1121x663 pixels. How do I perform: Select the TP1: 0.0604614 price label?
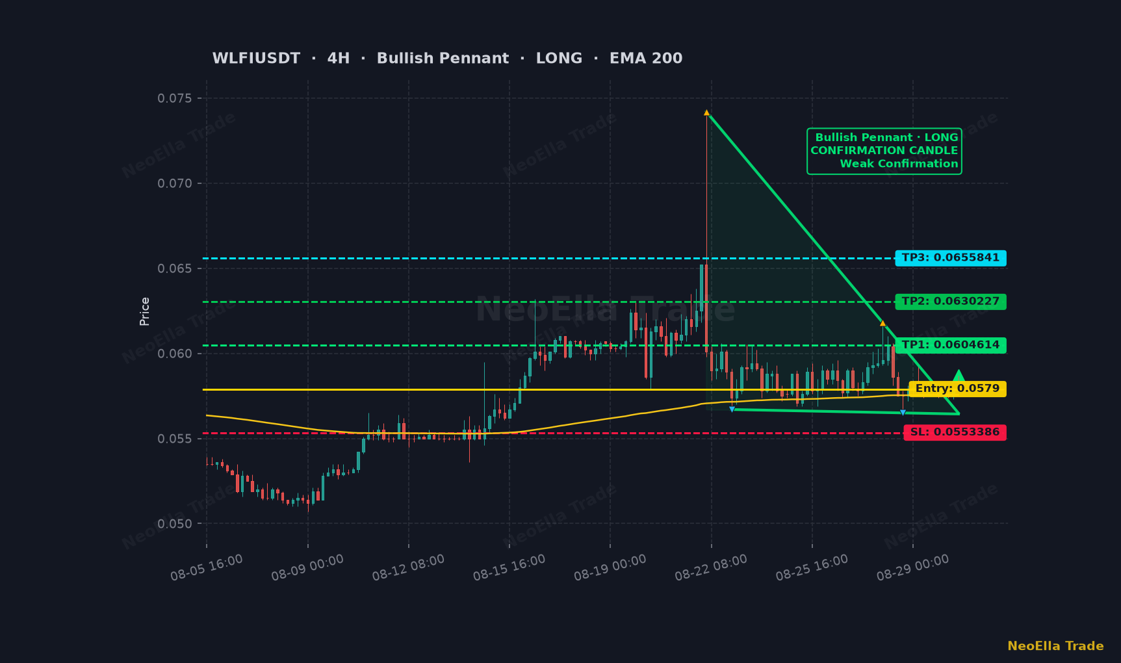pyautogui.click(x=950, y=345)
